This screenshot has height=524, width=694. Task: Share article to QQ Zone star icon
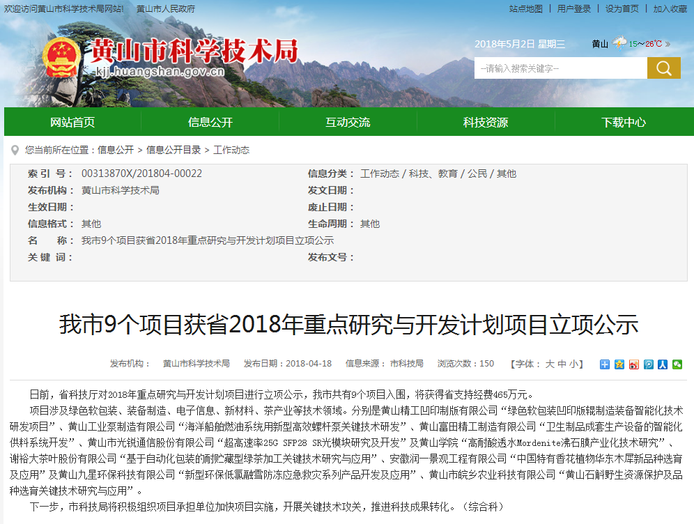click(619, 364)
